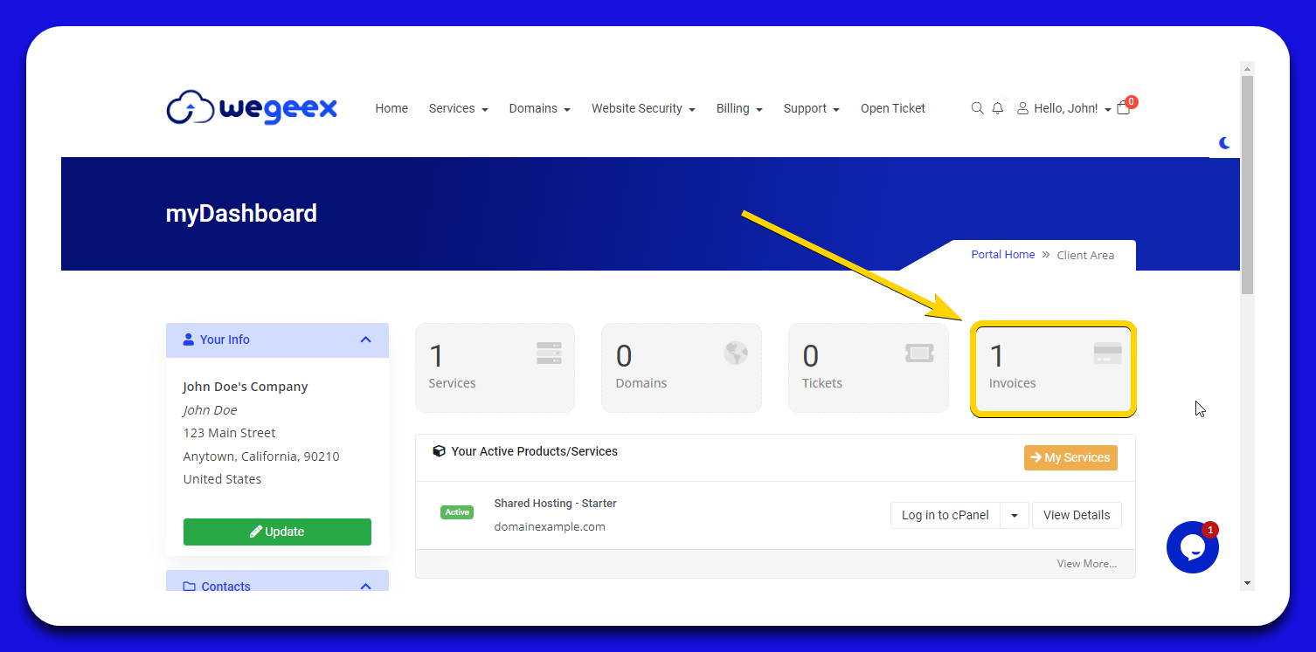This screenshot has height=652, width=1316.
Task: Open notifications bell icon
Action: click(997, 108)
